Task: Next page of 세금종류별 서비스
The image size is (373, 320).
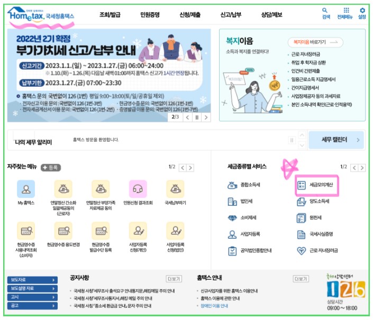Action: tap(362, 168)
